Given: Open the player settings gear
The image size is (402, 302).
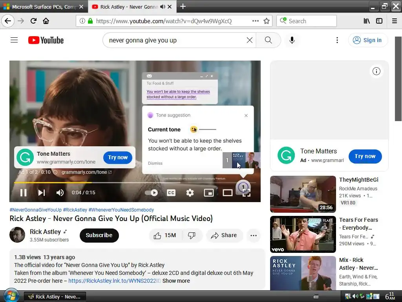Looking at the screenshot, I should pos(190,193).
